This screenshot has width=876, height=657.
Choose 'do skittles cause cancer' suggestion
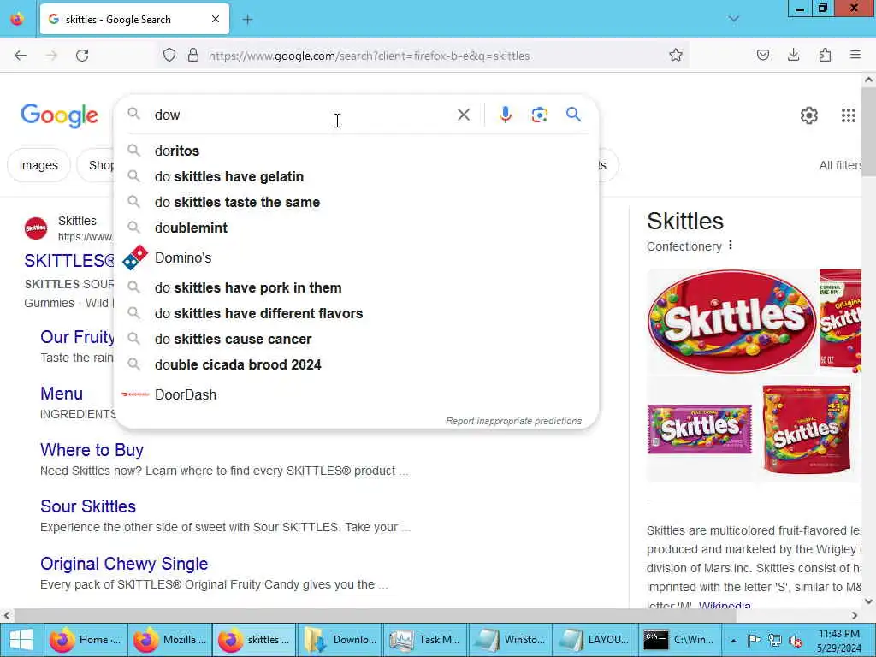pyautogui.click(x=357, y=339)
